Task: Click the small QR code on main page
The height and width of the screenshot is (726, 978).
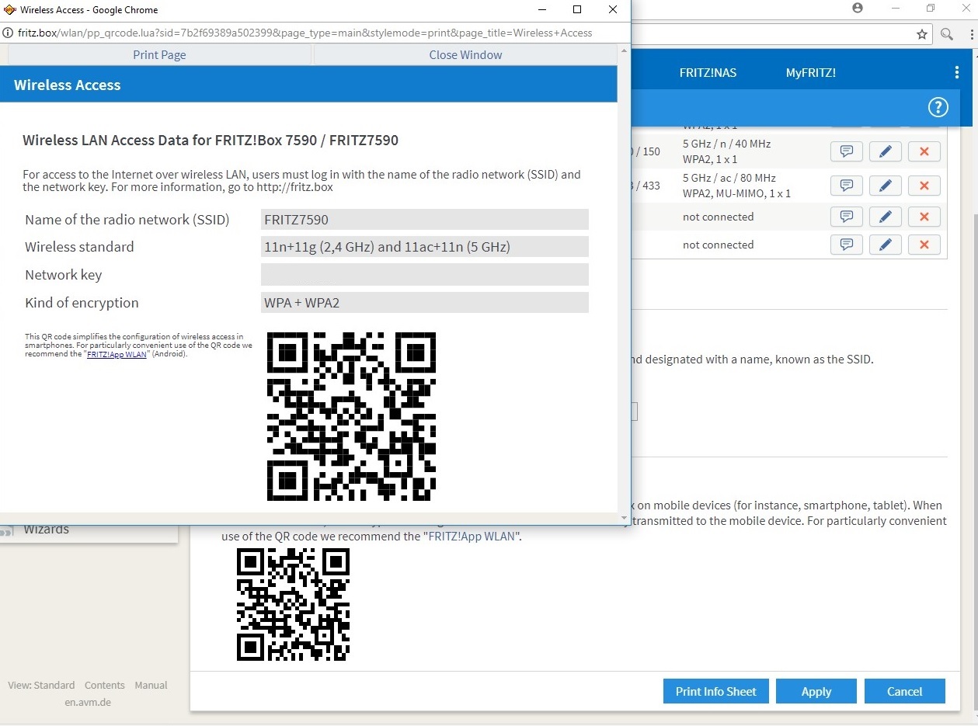Action: click(293, 604)
